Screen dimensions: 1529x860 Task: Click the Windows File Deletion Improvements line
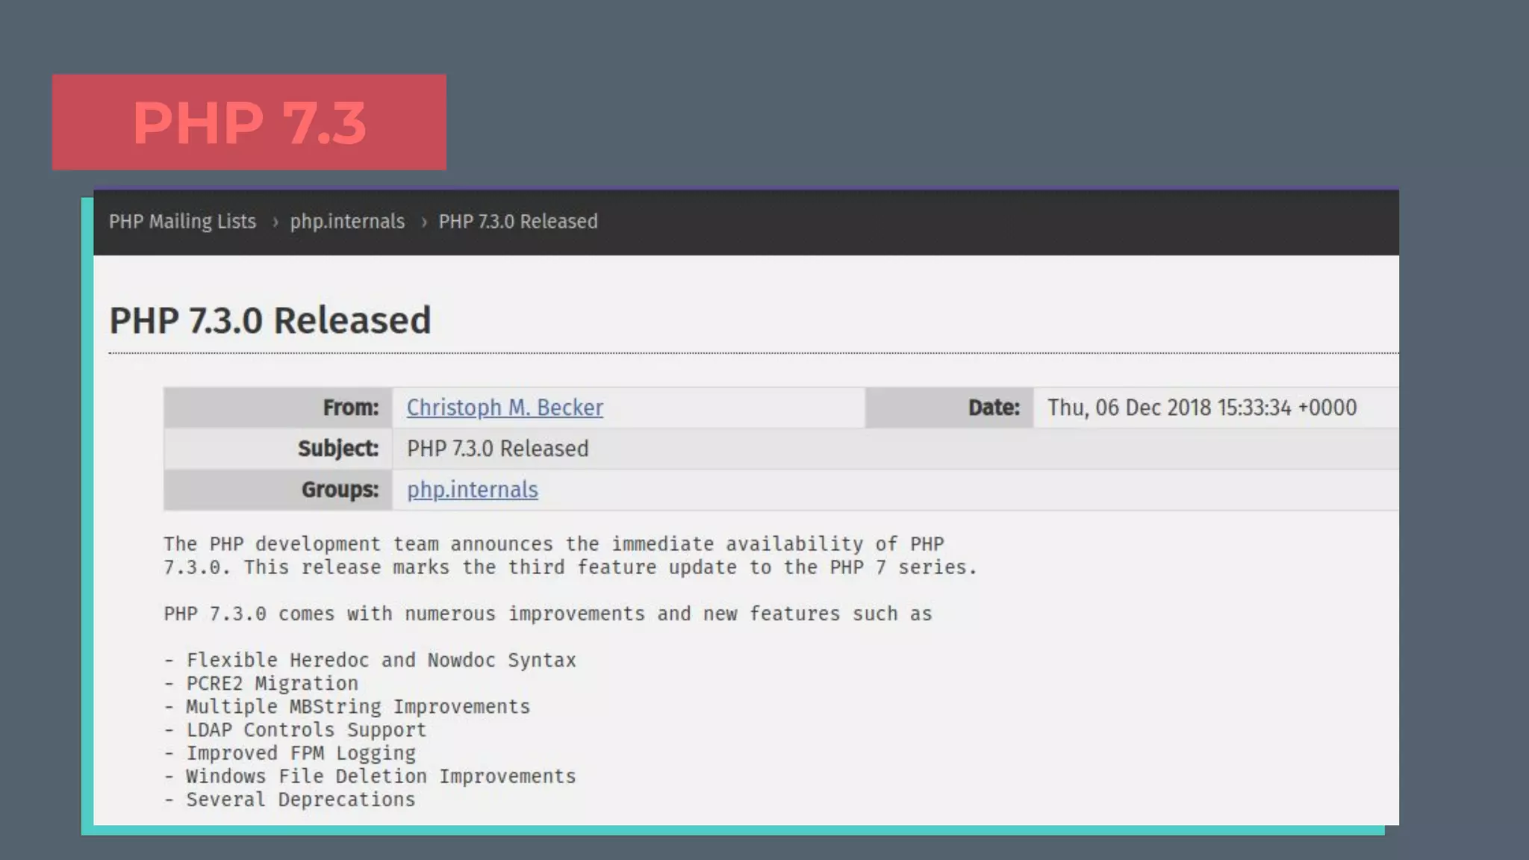pos(370,776)
